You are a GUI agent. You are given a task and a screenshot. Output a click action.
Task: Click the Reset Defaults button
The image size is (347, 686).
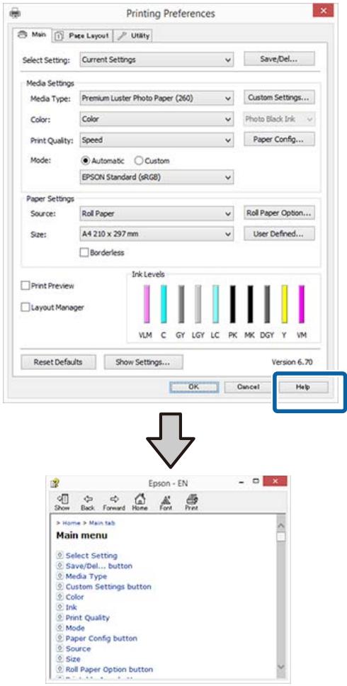58,362
